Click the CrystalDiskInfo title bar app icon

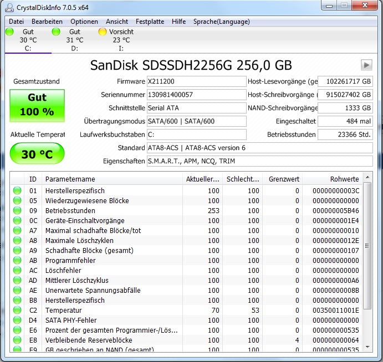[x=9, y=7]
